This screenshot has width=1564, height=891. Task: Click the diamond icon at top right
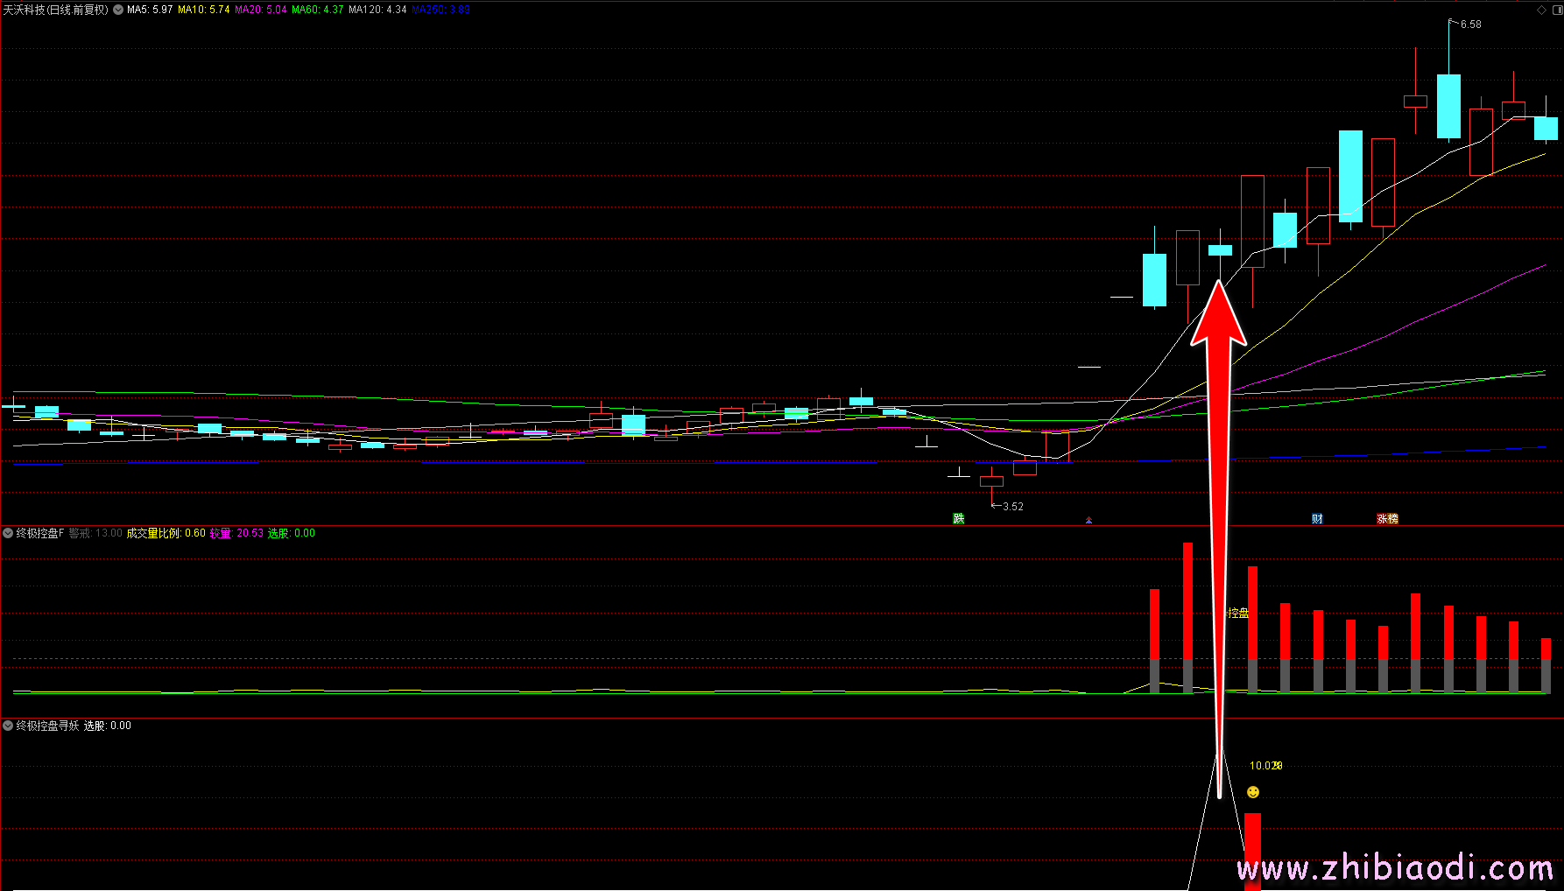pyautogui.click(x=1541, y=10)
